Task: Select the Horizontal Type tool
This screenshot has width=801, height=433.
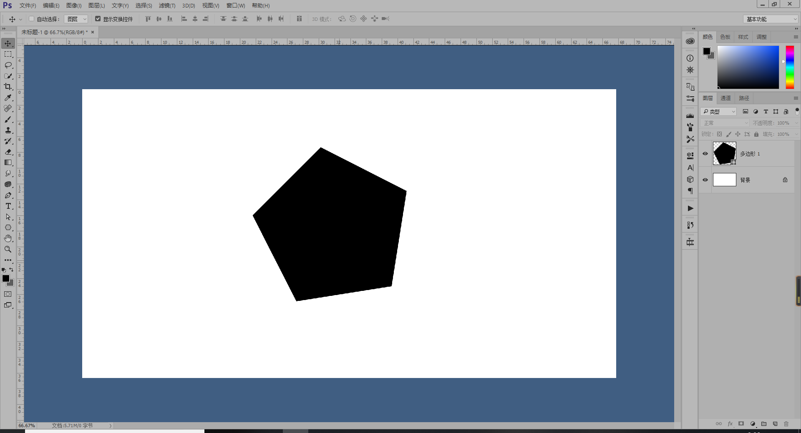Action: point(8,206)
